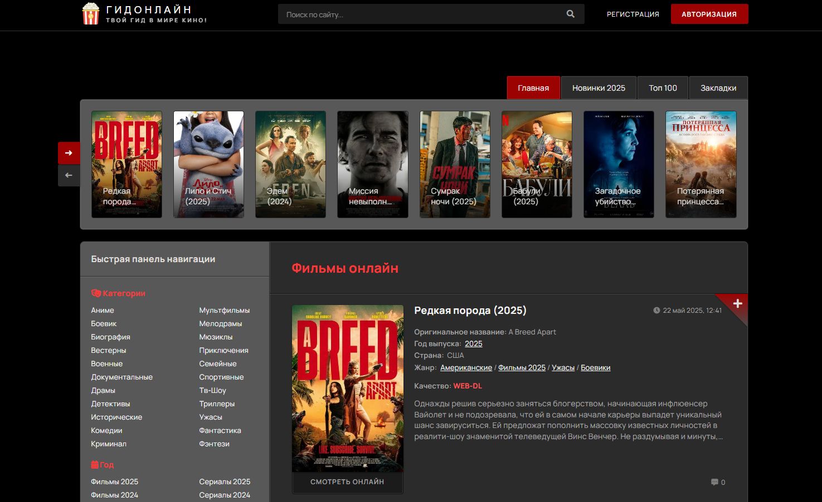Open the Криминал category
This screenshot has height=502, width=822.
click(109, 444)
